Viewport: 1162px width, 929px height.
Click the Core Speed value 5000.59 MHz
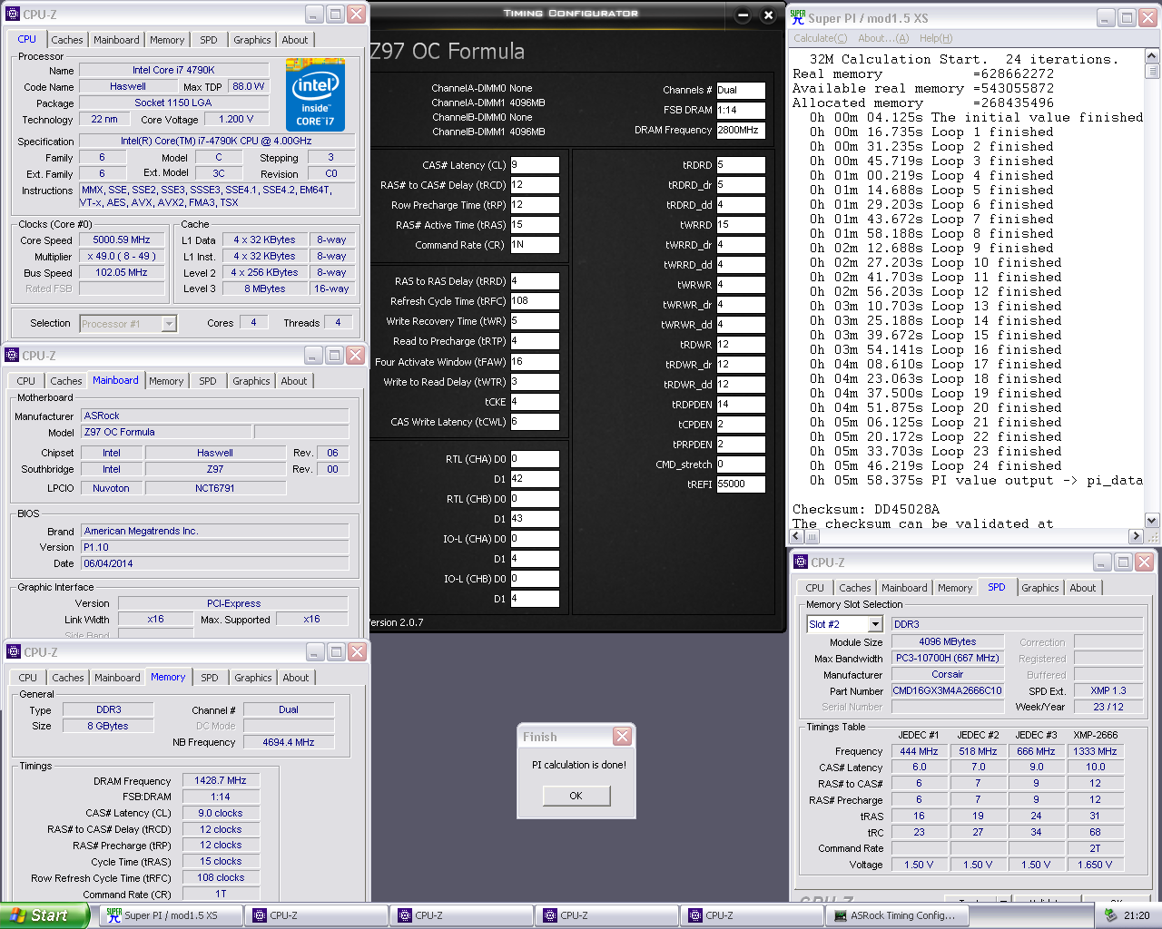pos(122,240)
